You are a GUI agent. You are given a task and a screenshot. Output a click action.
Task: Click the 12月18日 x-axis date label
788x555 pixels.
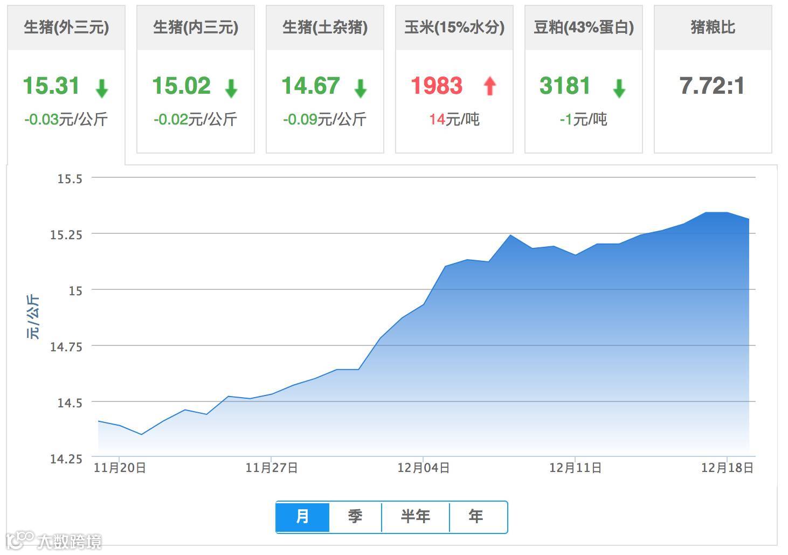pos(727,468)
